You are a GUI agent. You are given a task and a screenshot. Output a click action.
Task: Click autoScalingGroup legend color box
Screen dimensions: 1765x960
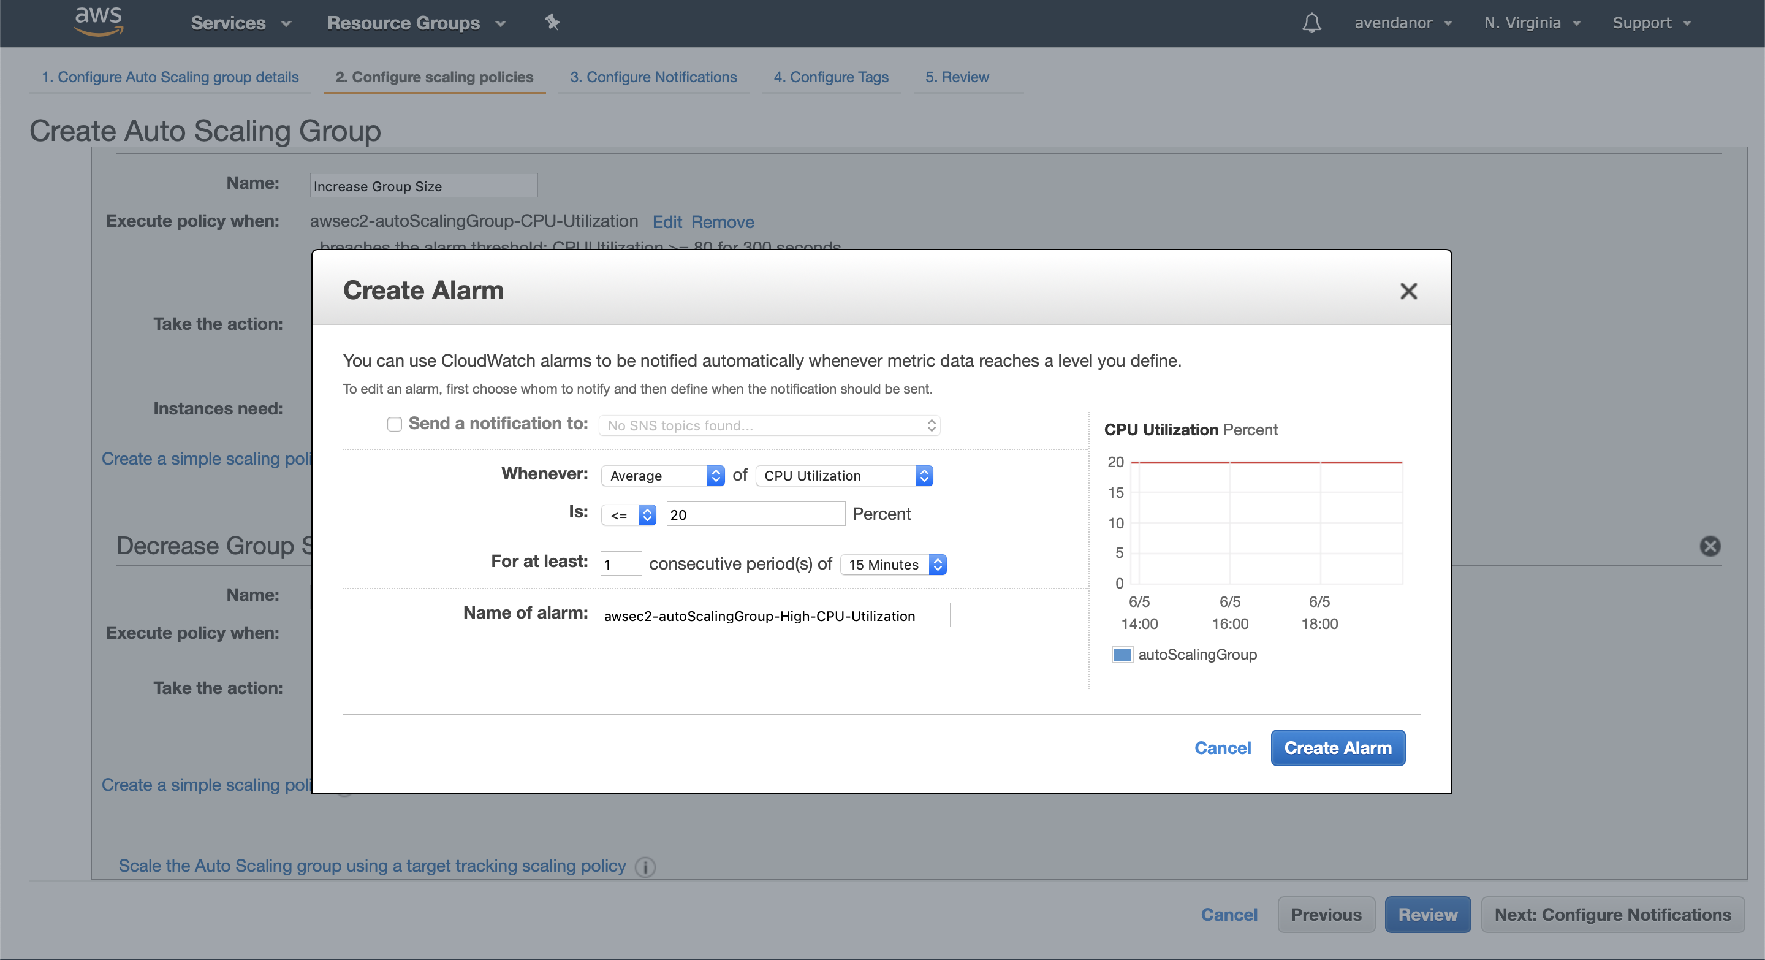click(1122, 654)
